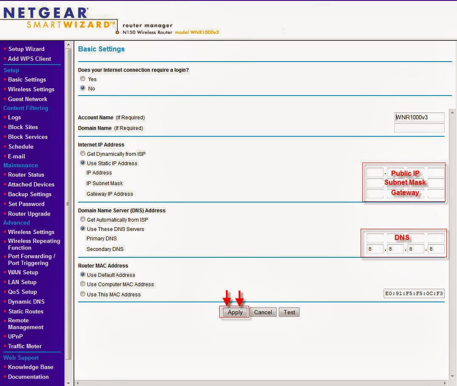
Task: Open Logs page
Action: click(14, 117)
